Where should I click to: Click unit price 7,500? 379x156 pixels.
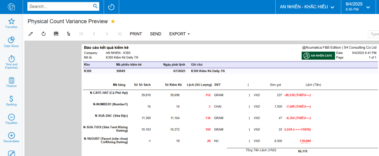click(x=278, y=107)
